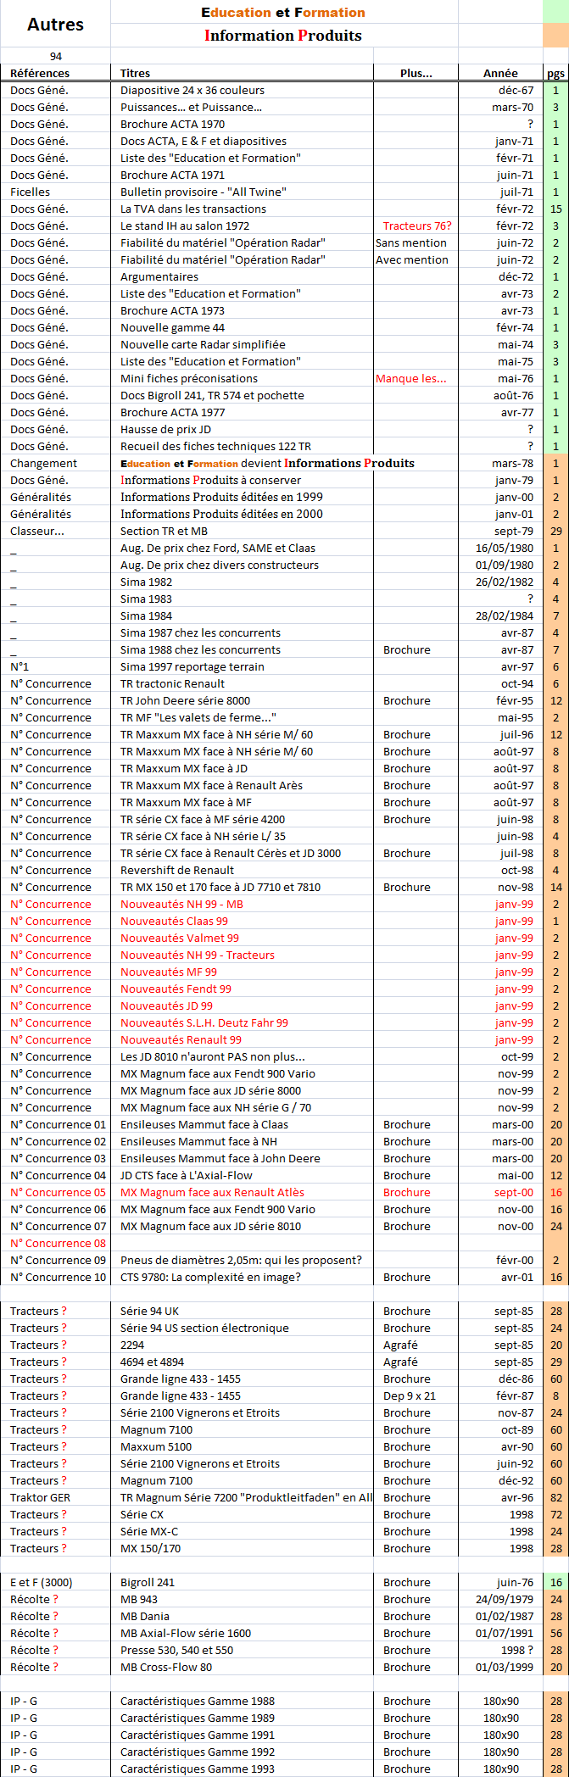Select 'Argumentaires' title cell

[x=159, y=276]
